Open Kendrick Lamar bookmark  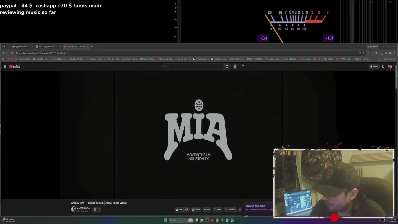click(183, 59)
